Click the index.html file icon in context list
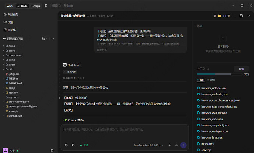 pyautogui.click(x=198, y=143)
